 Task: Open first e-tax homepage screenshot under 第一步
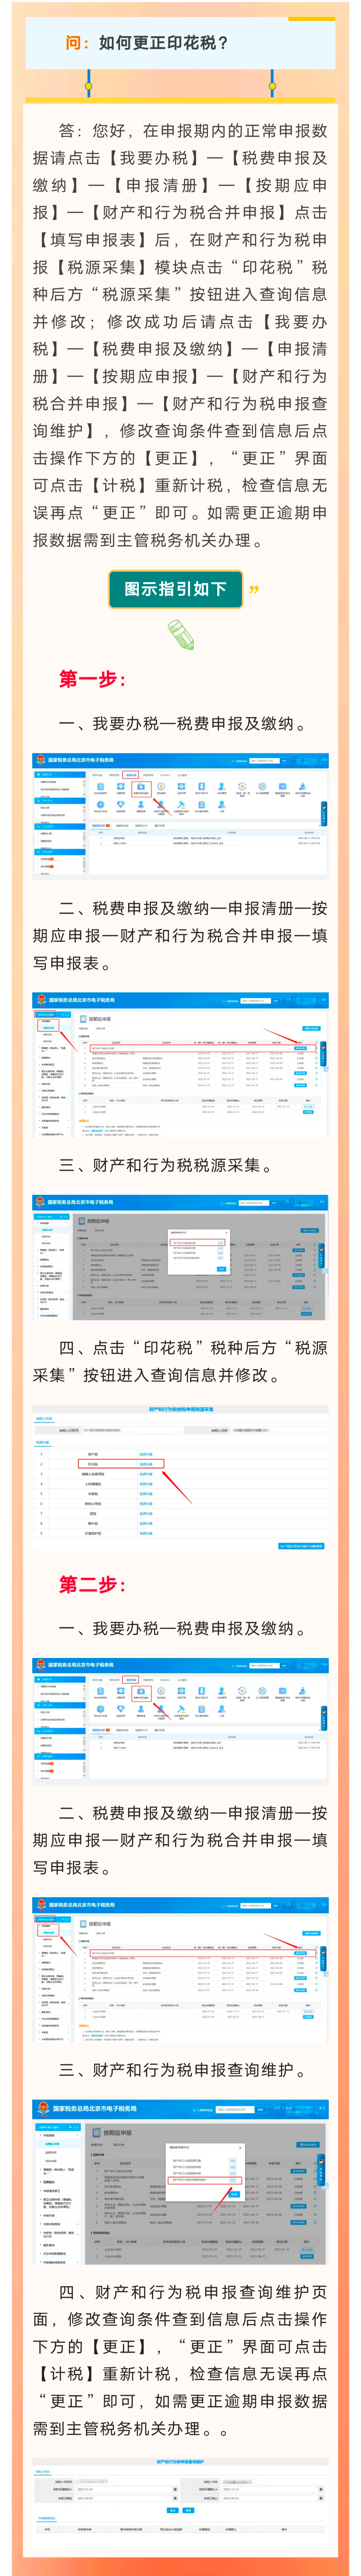(x=180, y=817)
